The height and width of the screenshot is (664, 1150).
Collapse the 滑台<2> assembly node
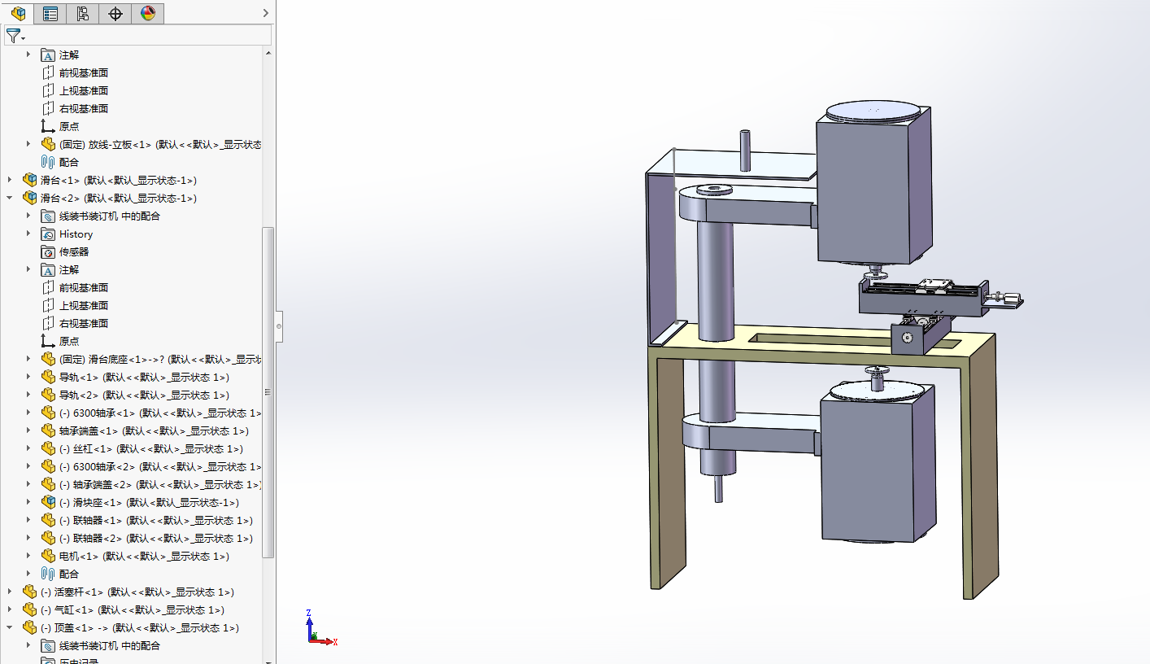tap(10, 199)
